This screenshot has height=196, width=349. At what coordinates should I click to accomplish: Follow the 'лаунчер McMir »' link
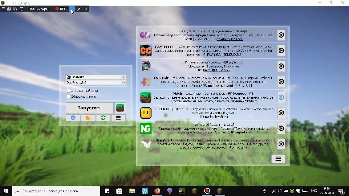(244, 101)
